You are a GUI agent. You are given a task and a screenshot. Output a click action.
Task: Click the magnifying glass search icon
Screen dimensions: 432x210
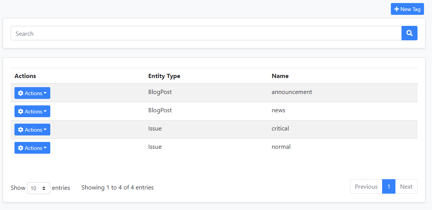(x=410, y=33)
